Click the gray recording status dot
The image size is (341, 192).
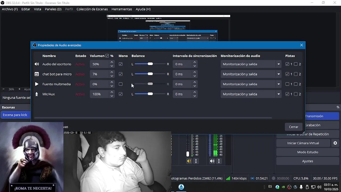tap(274, 178)
